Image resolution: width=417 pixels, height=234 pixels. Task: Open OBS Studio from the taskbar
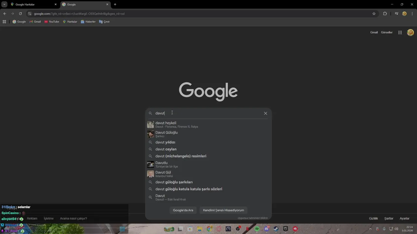(x=238, y=229)
